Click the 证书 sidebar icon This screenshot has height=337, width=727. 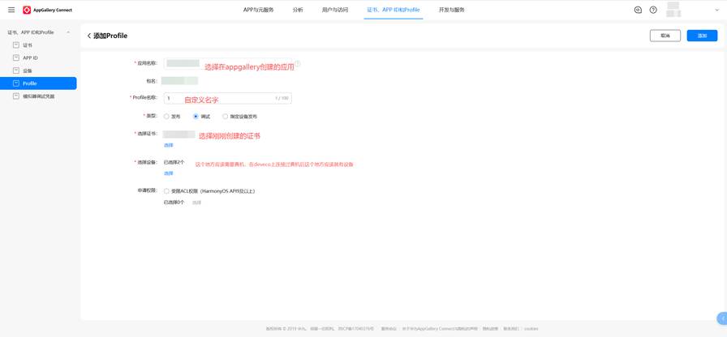coord(15,45)
